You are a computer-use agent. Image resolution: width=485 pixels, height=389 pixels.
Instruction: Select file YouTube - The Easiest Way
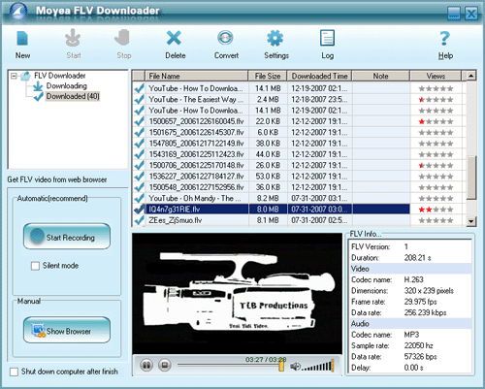(196, 99)
